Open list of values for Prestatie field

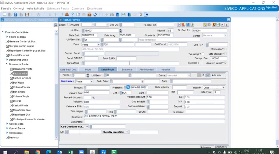pos(125,87)
